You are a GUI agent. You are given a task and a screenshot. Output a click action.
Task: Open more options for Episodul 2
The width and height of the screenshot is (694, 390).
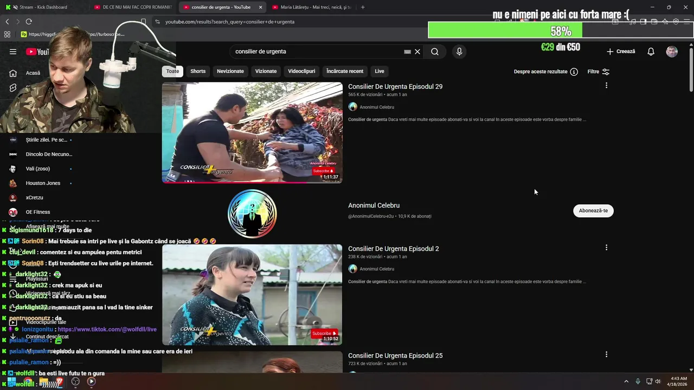click(x=606, y=248)
